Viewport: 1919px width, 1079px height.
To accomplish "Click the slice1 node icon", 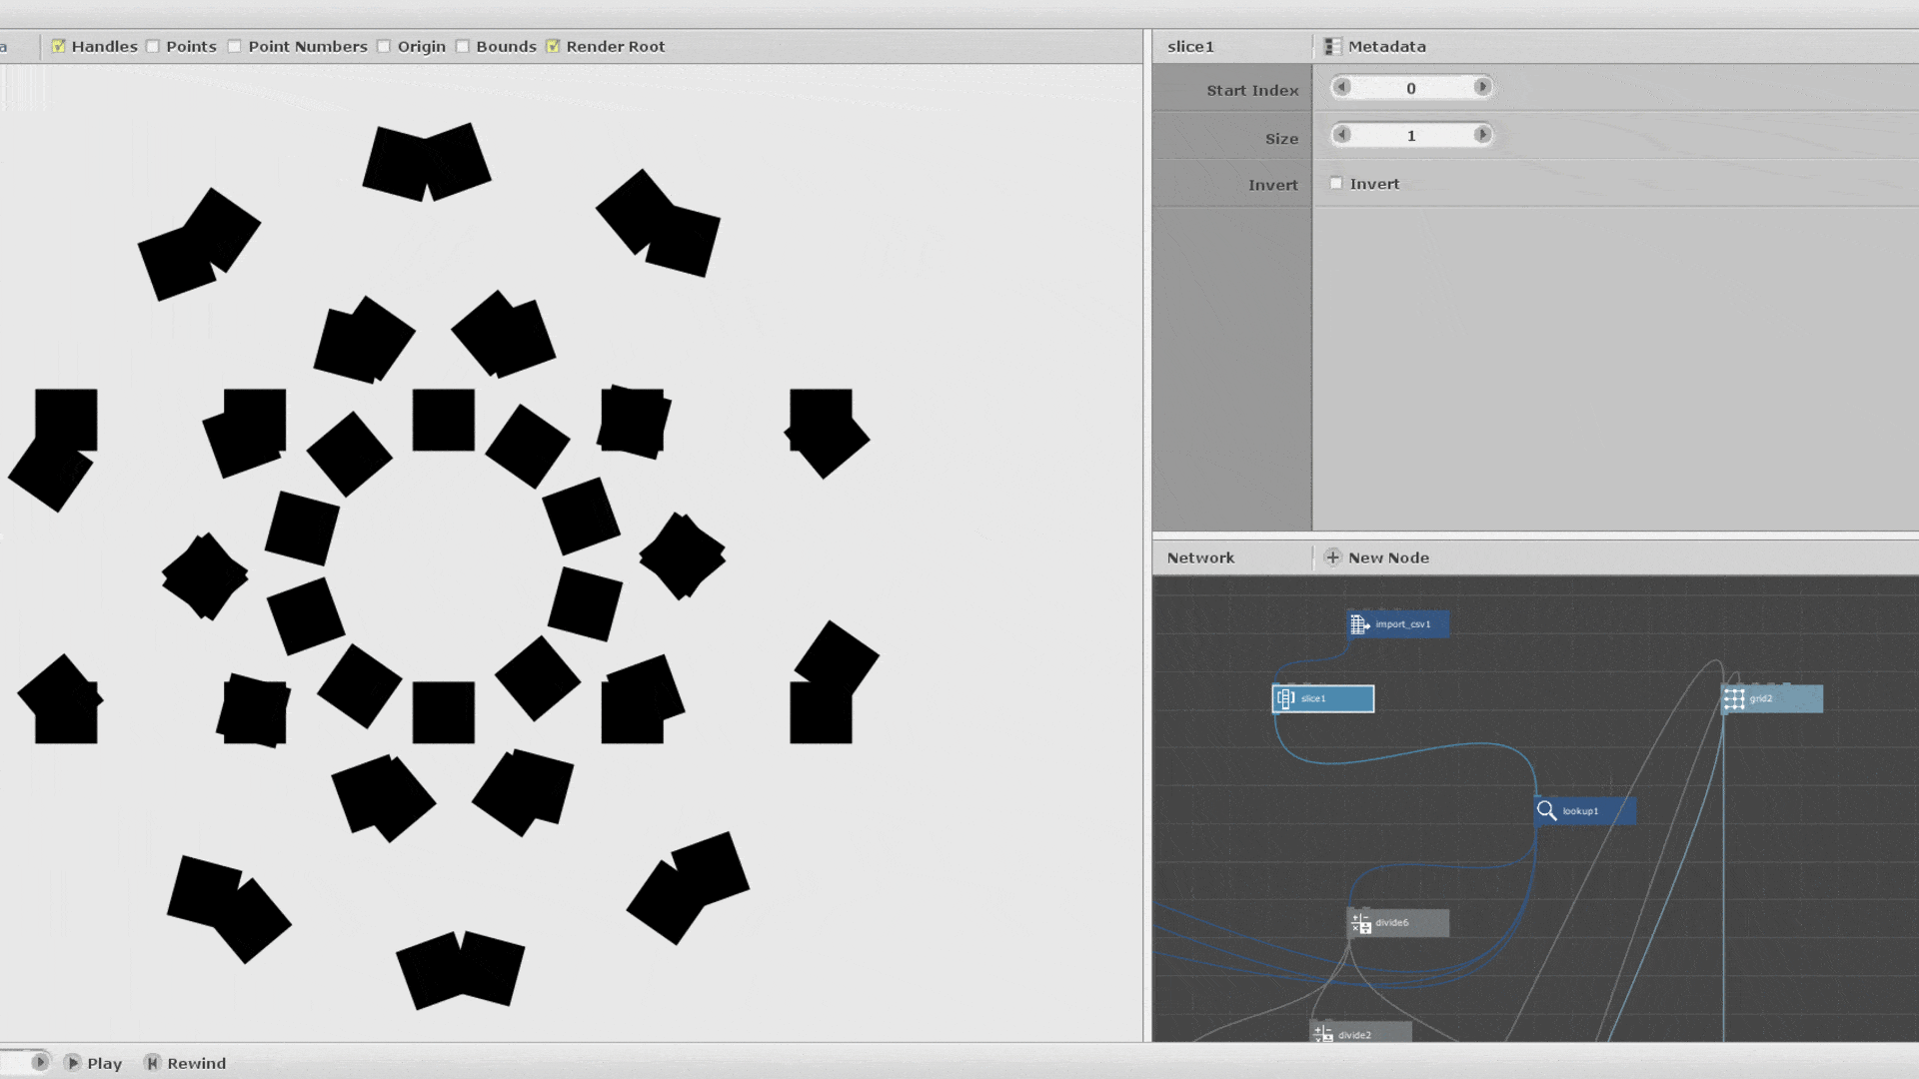I will coord(1286,698).
